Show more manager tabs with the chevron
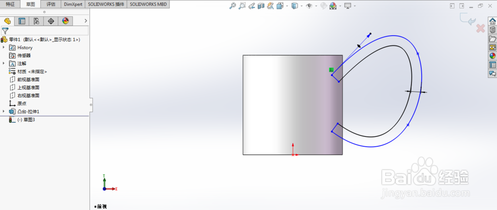The image size is (497, 210). click(x=85, y=21)
